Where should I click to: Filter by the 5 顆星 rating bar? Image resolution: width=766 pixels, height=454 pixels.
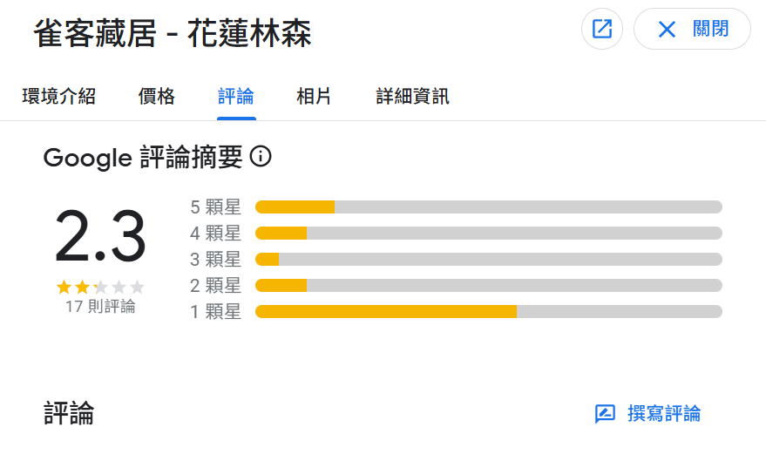tap(456, 207)
